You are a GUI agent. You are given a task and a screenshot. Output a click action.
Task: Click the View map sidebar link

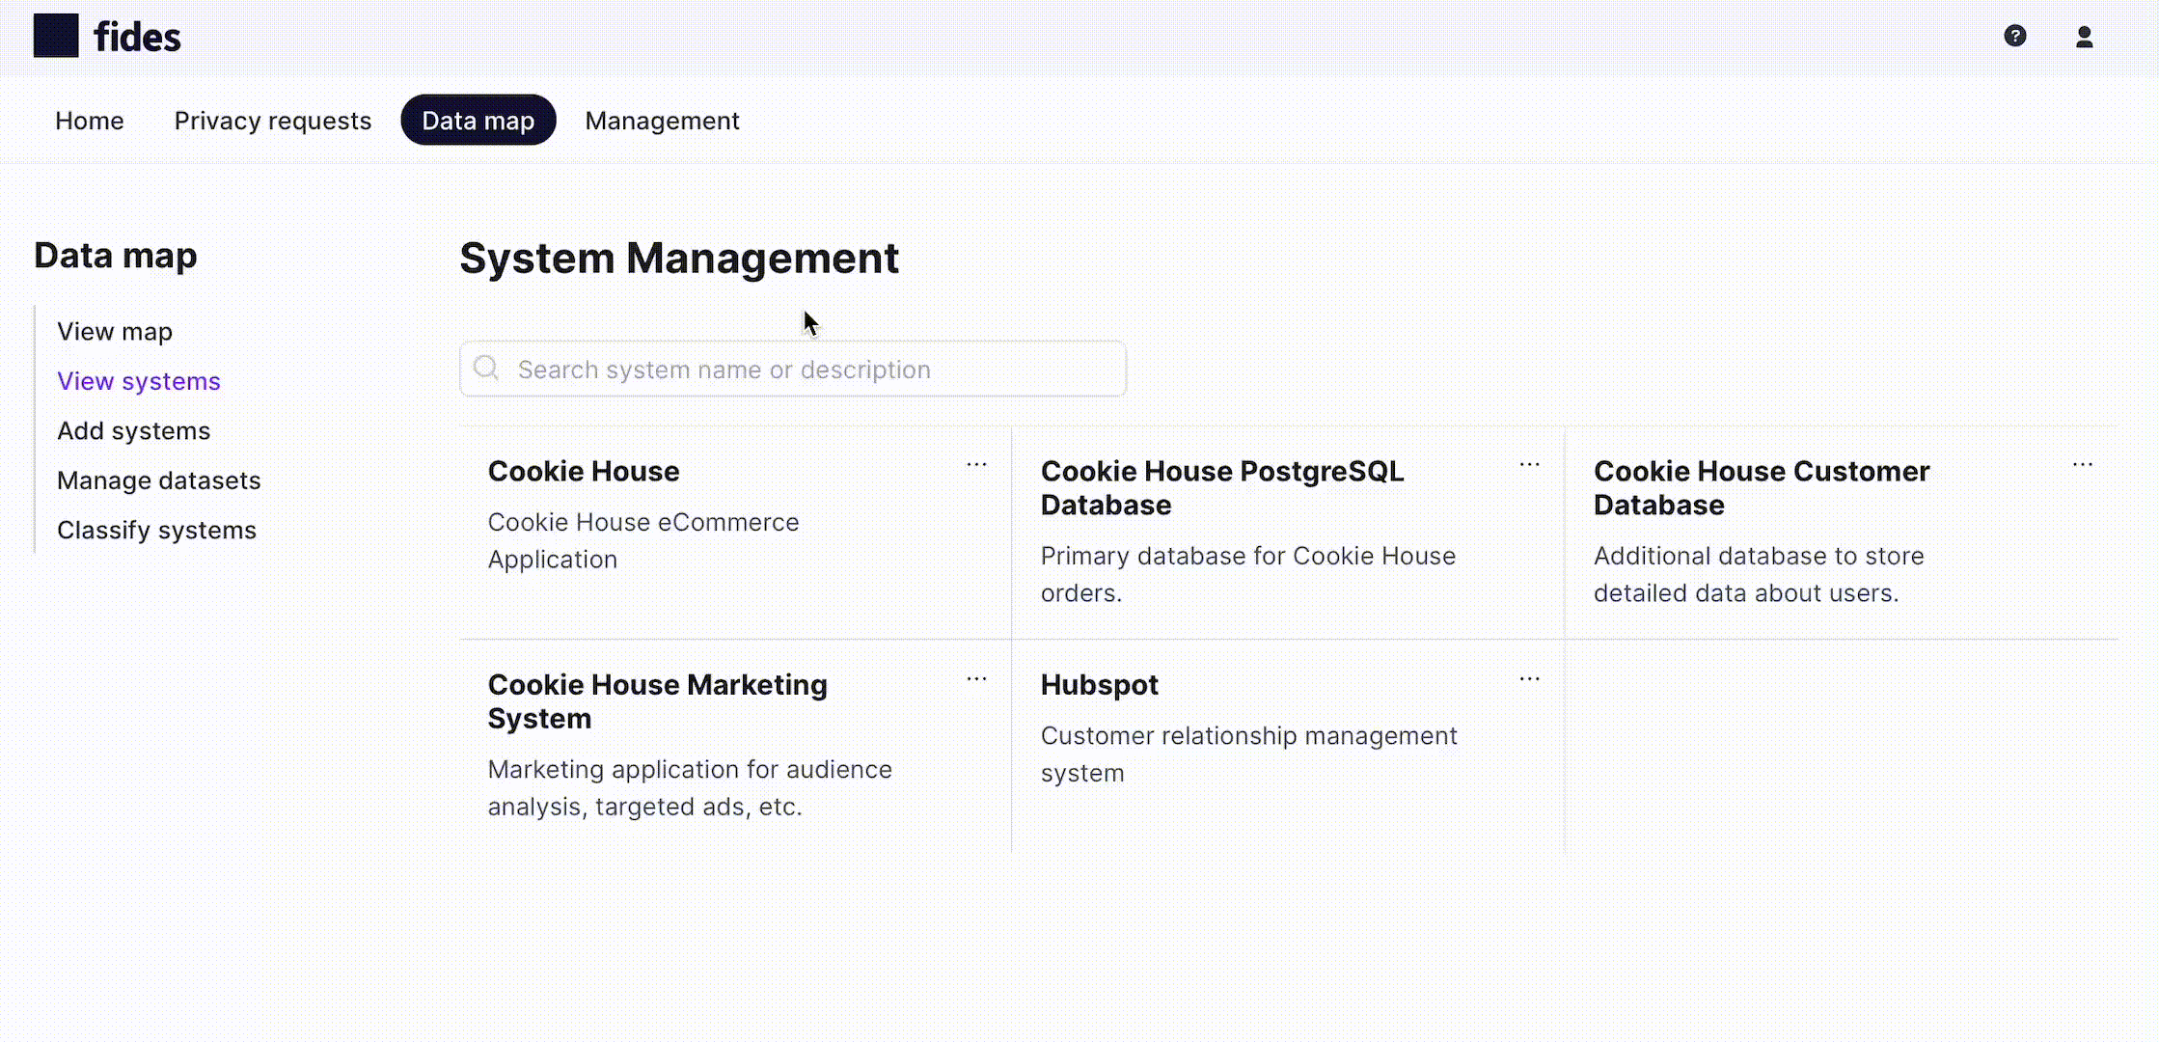coord(114,330)
